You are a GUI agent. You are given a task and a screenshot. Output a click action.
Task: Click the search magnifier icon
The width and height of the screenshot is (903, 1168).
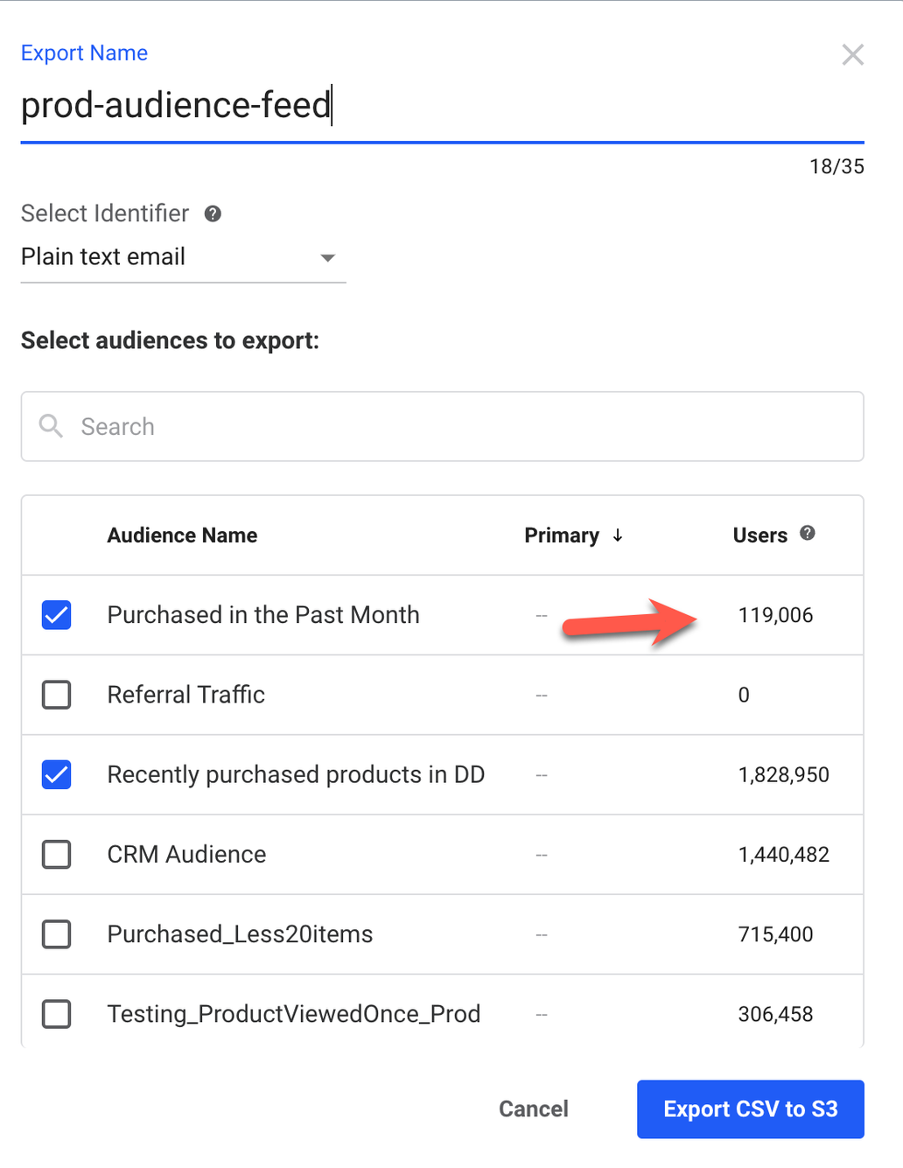pyautogui.click(x=51, y=426)
